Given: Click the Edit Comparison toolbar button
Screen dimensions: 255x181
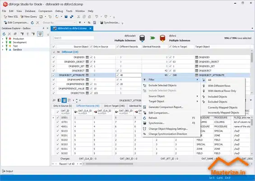Looking at the screenshot, I should pyautogui.click(x=16, y=23).
